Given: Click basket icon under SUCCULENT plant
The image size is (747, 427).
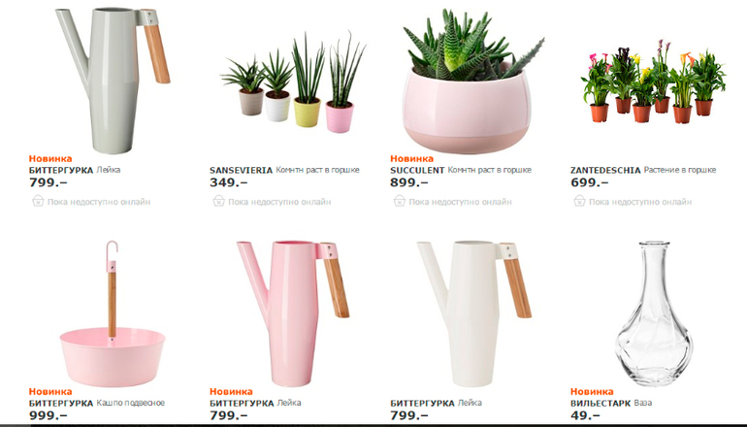Looking at the screenshot, I should point(399,201).
